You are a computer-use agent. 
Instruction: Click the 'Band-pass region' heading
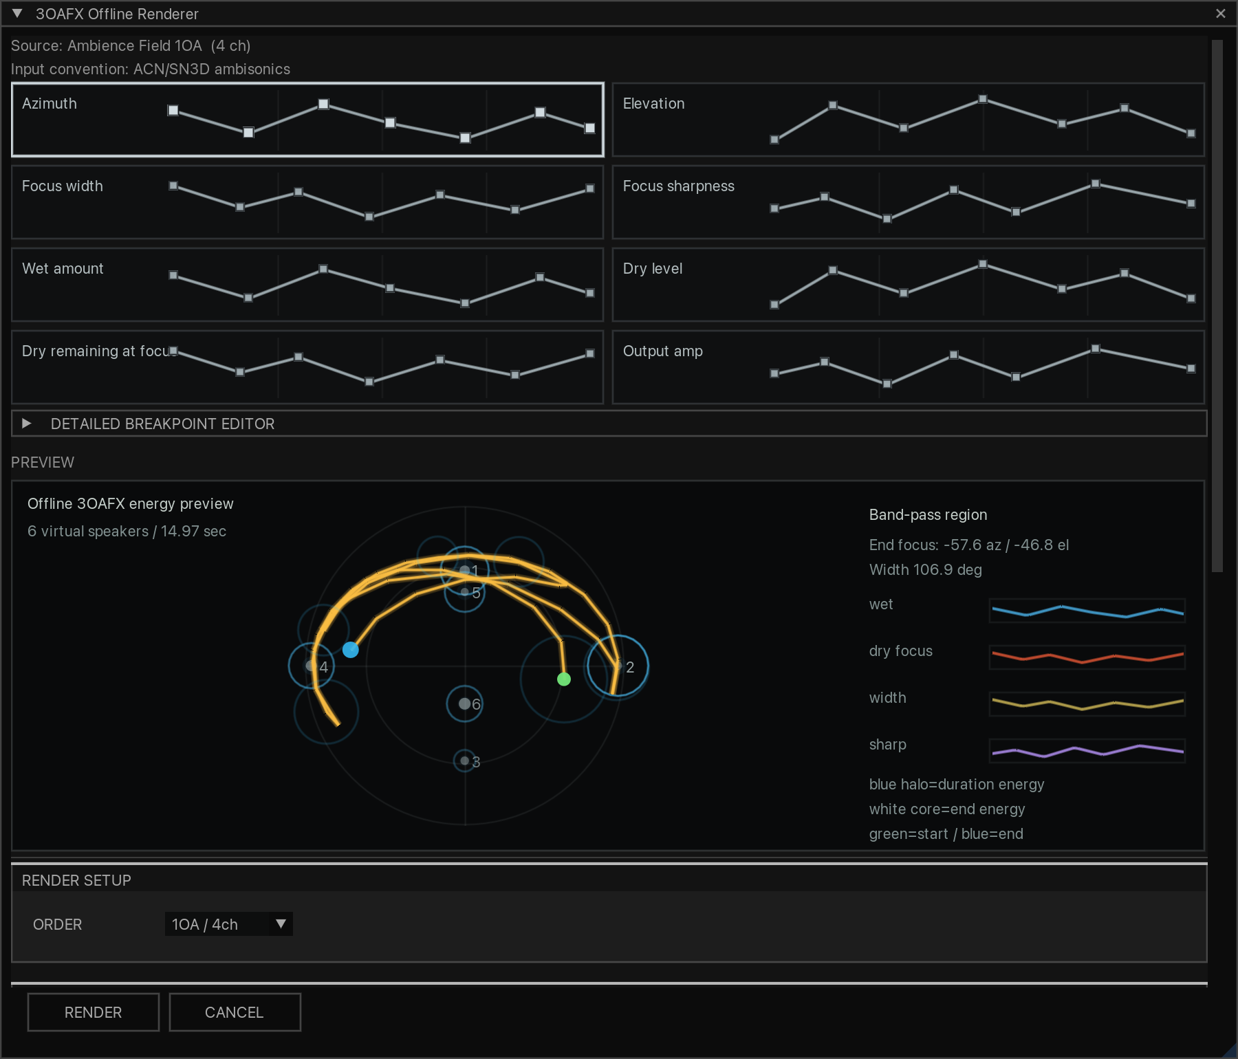pos(929,514)
